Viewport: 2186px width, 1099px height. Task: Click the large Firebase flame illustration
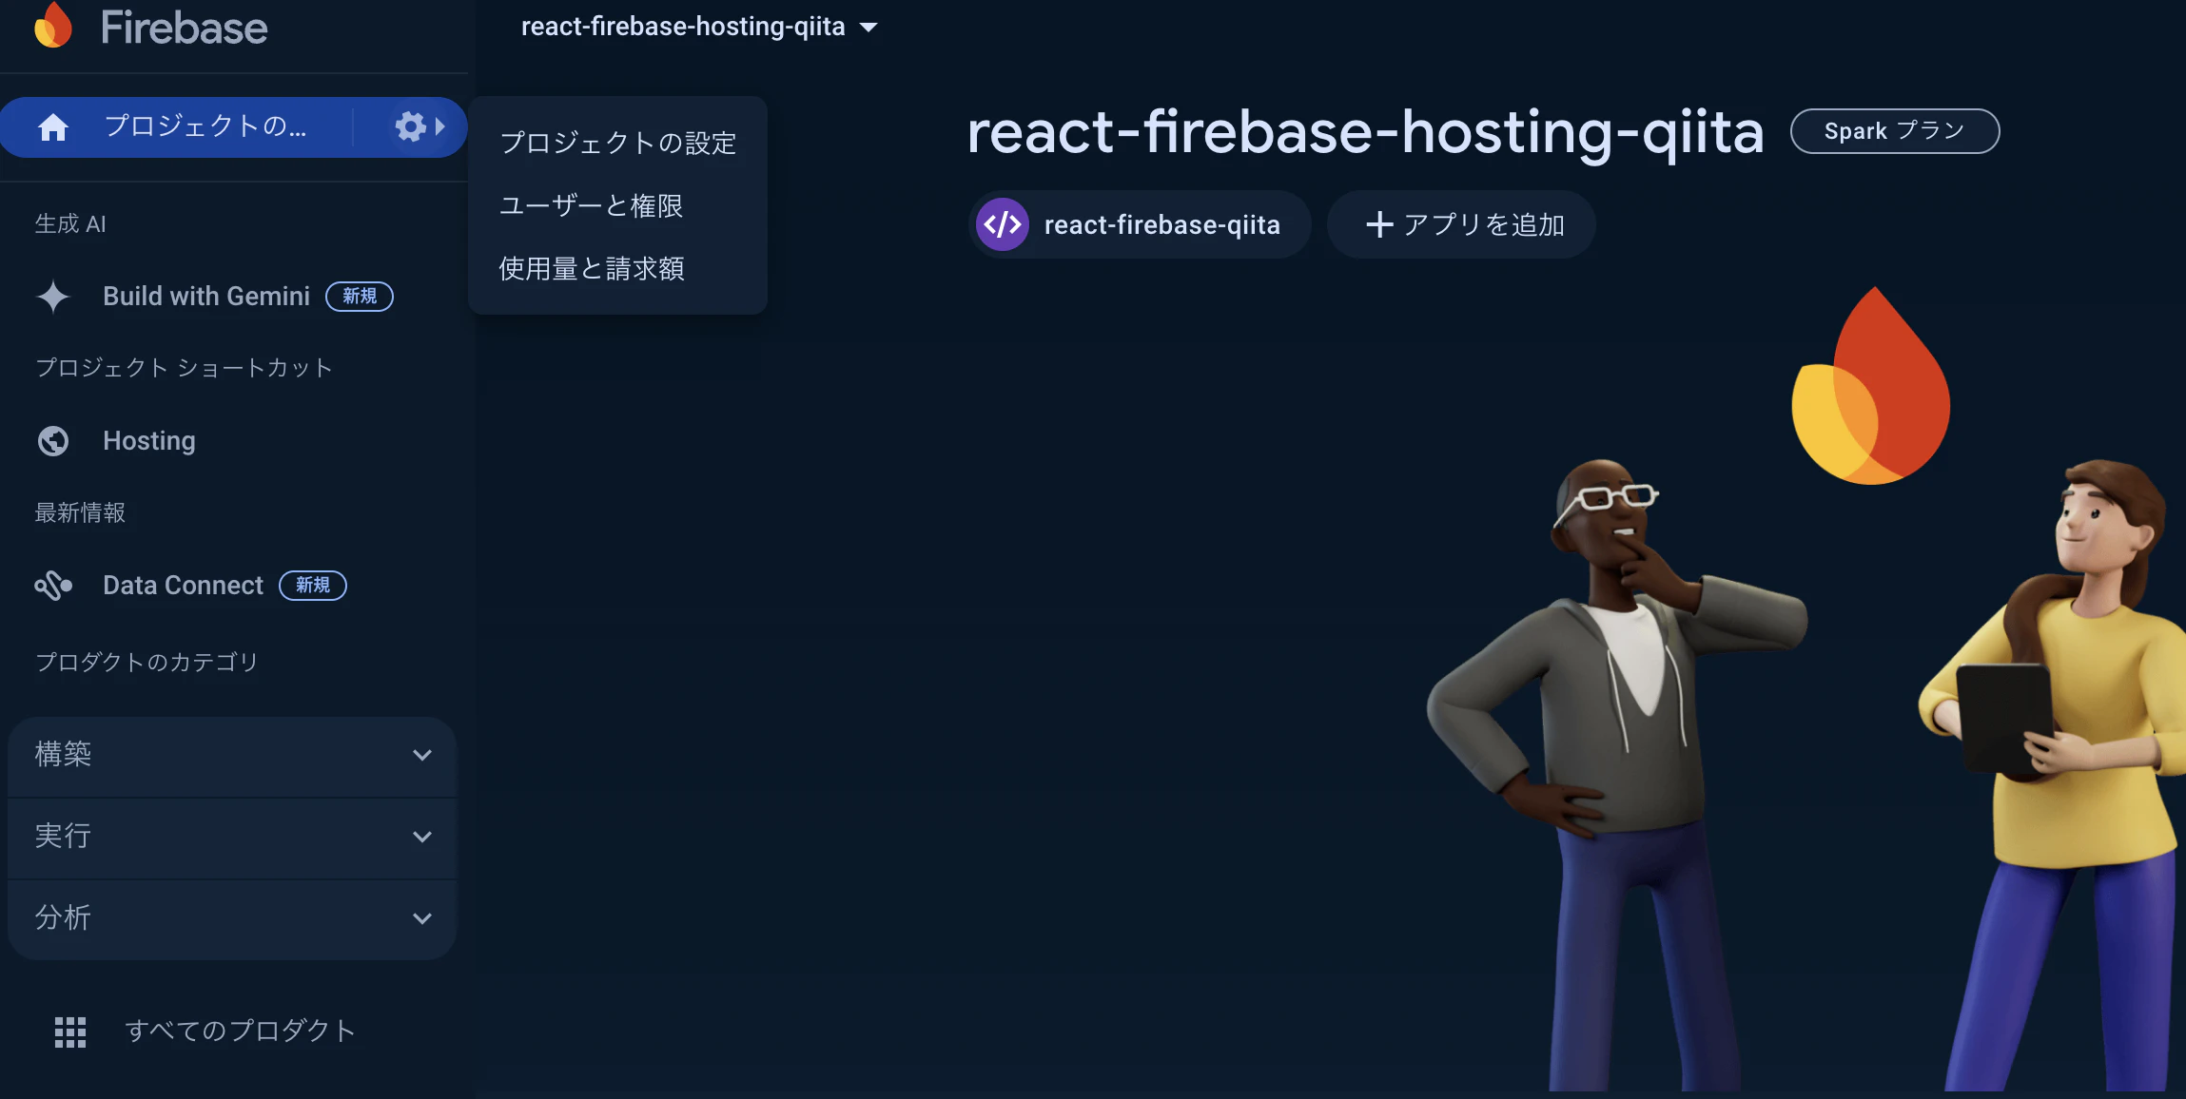1870,386
